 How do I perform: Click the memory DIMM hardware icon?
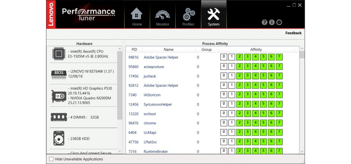59,117
